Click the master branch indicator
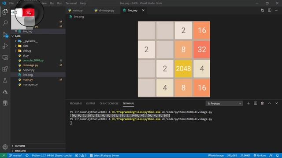The width and height of the screenshot is (282, 158). pyautogui.click(x=15, y=155)
